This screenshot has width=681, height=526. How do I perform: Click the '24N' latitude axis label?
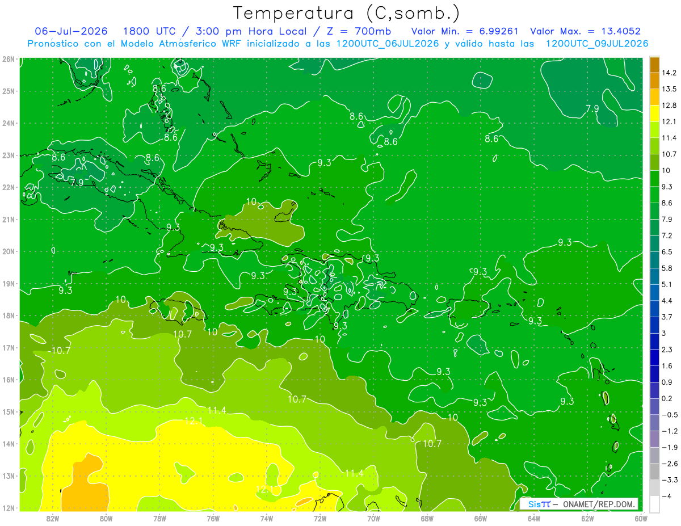pos(9,123)
